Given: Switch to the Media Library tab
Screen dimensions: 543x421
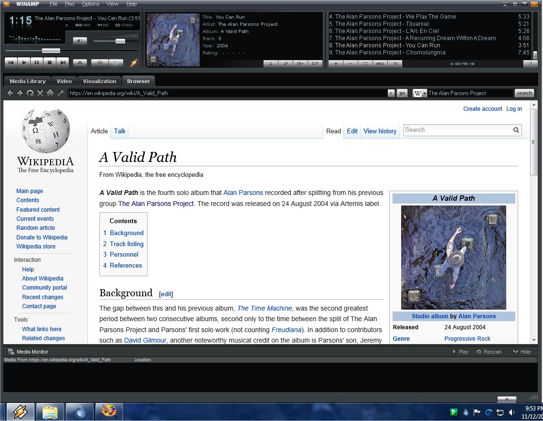Looking at the screenshot, I should tap(28, 81).
